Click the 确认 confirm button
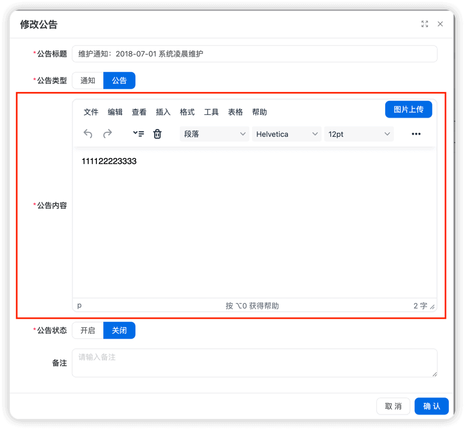The height and width of the screenshot is (429, 465). 431,406
